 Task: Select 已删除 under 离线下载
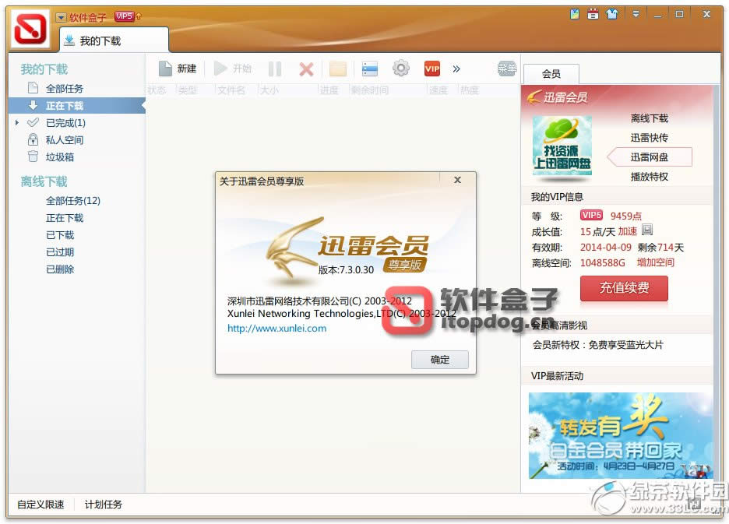(60, 269)
